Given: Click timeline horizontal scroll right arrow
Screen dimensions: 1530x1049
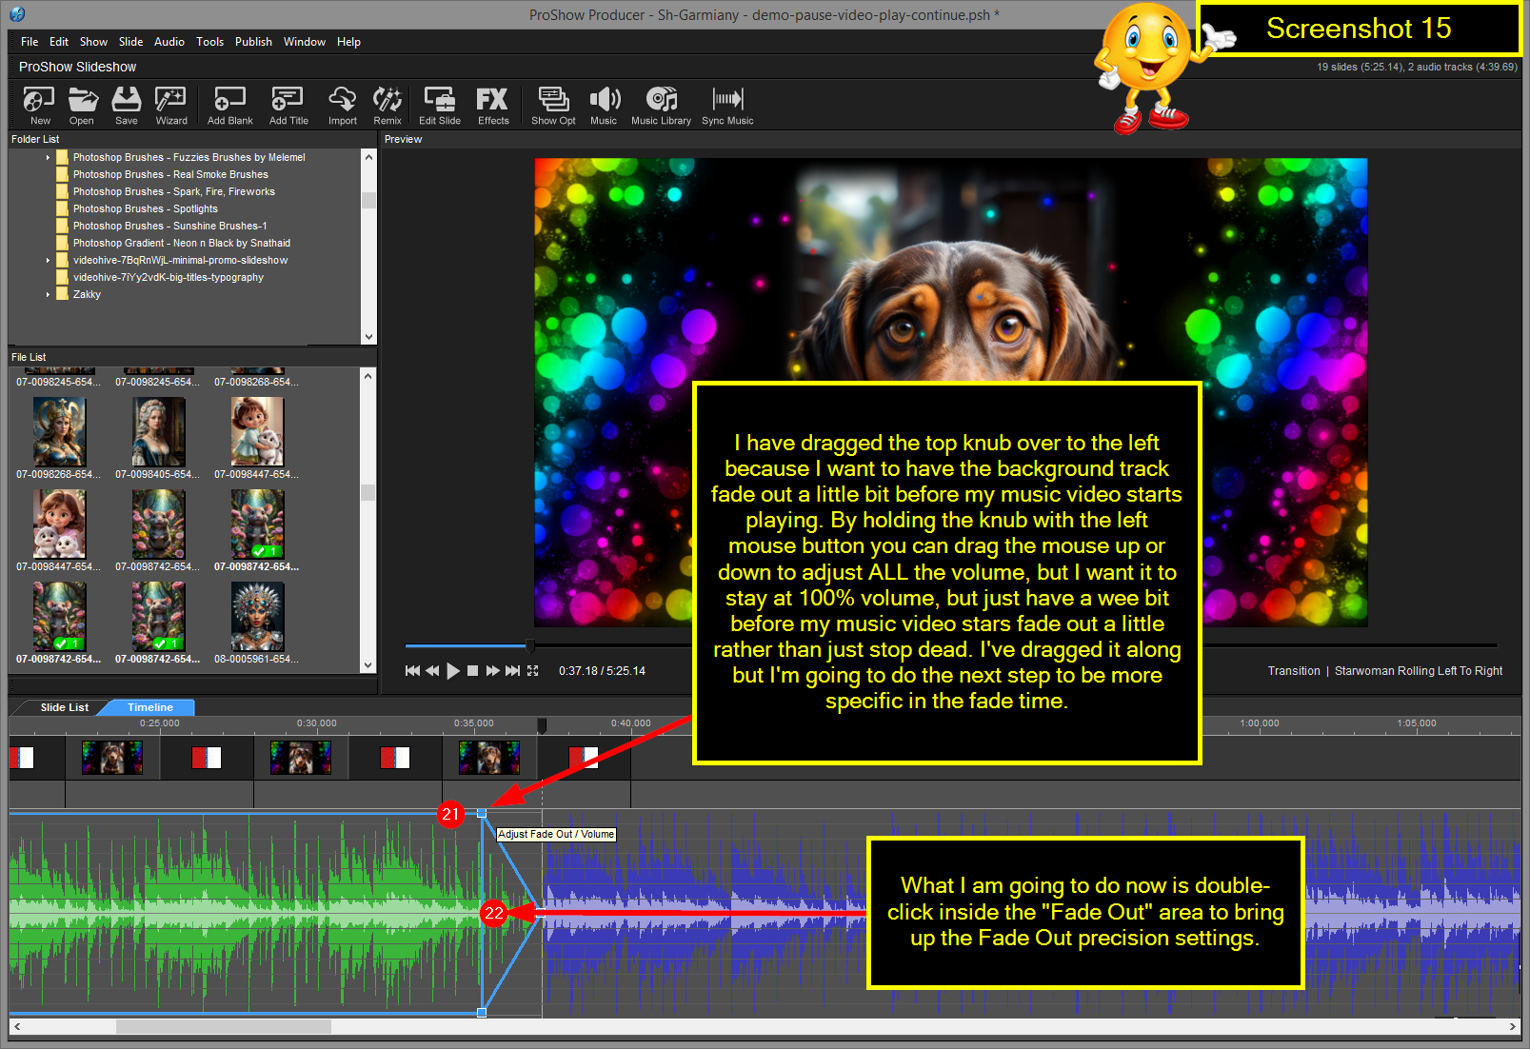Looking at the screenshot, I should point(1513,1026).
